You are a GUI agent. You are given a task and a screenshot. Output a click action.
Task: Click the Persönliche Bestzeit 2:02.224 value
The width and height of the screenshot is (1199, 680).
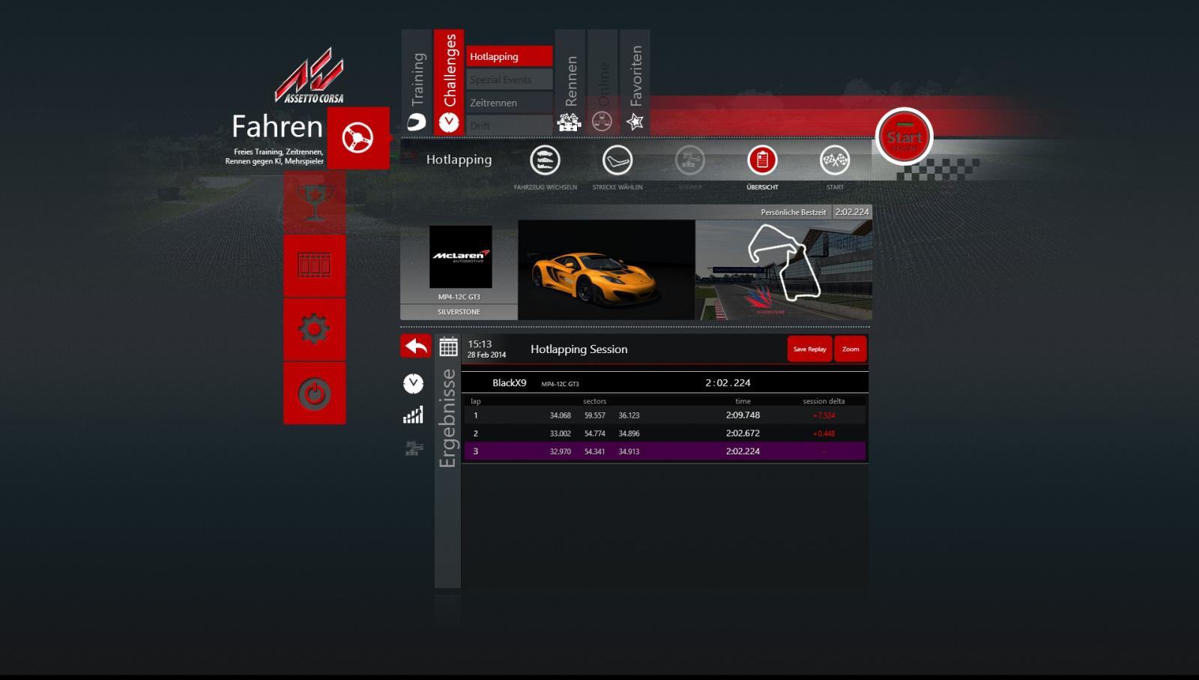(852, 212)
